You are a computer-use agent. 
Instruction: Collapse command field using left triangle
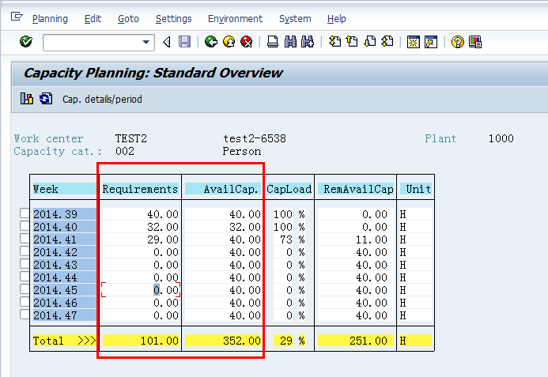[x=167, y=42]
